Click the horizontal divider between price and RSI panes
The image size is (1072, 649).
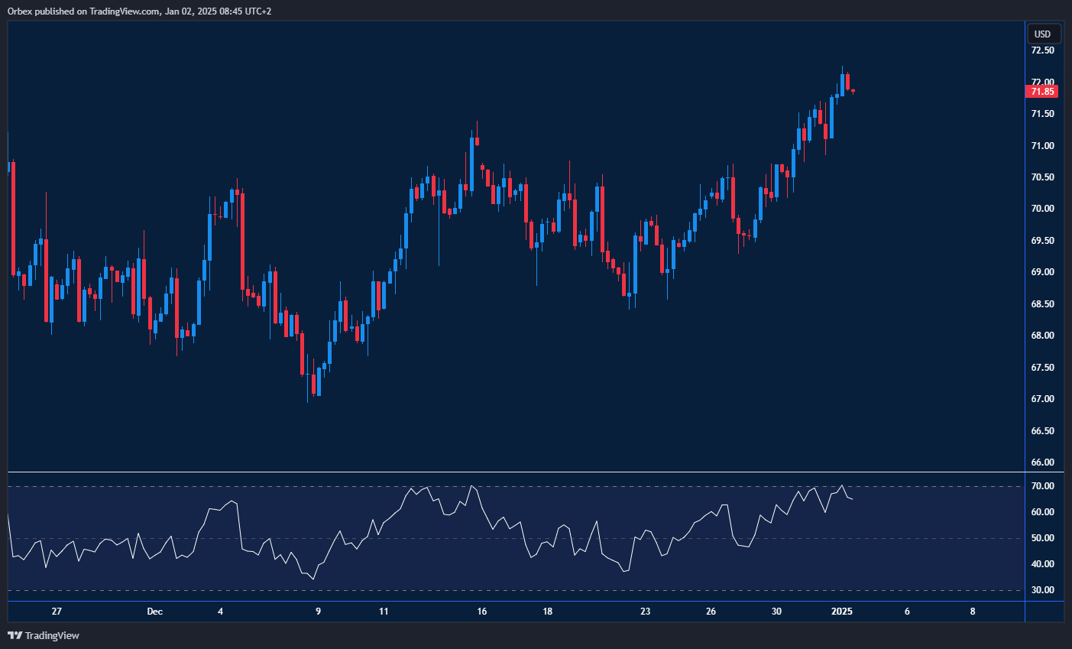516,472
